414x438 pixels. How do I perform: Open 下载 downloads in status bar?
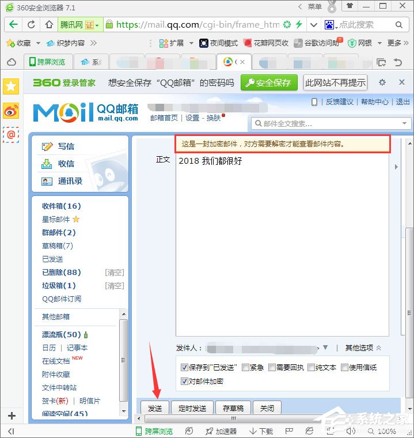click(x=261, y=431)
